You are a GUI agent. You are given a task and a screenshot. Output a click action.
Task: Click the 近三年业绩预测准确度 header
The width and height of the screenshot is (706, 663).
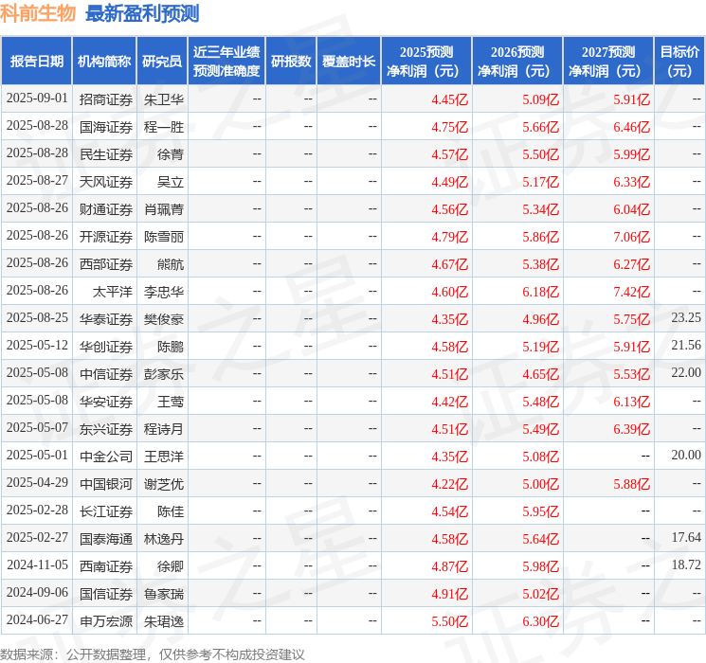tap(226, 62)
